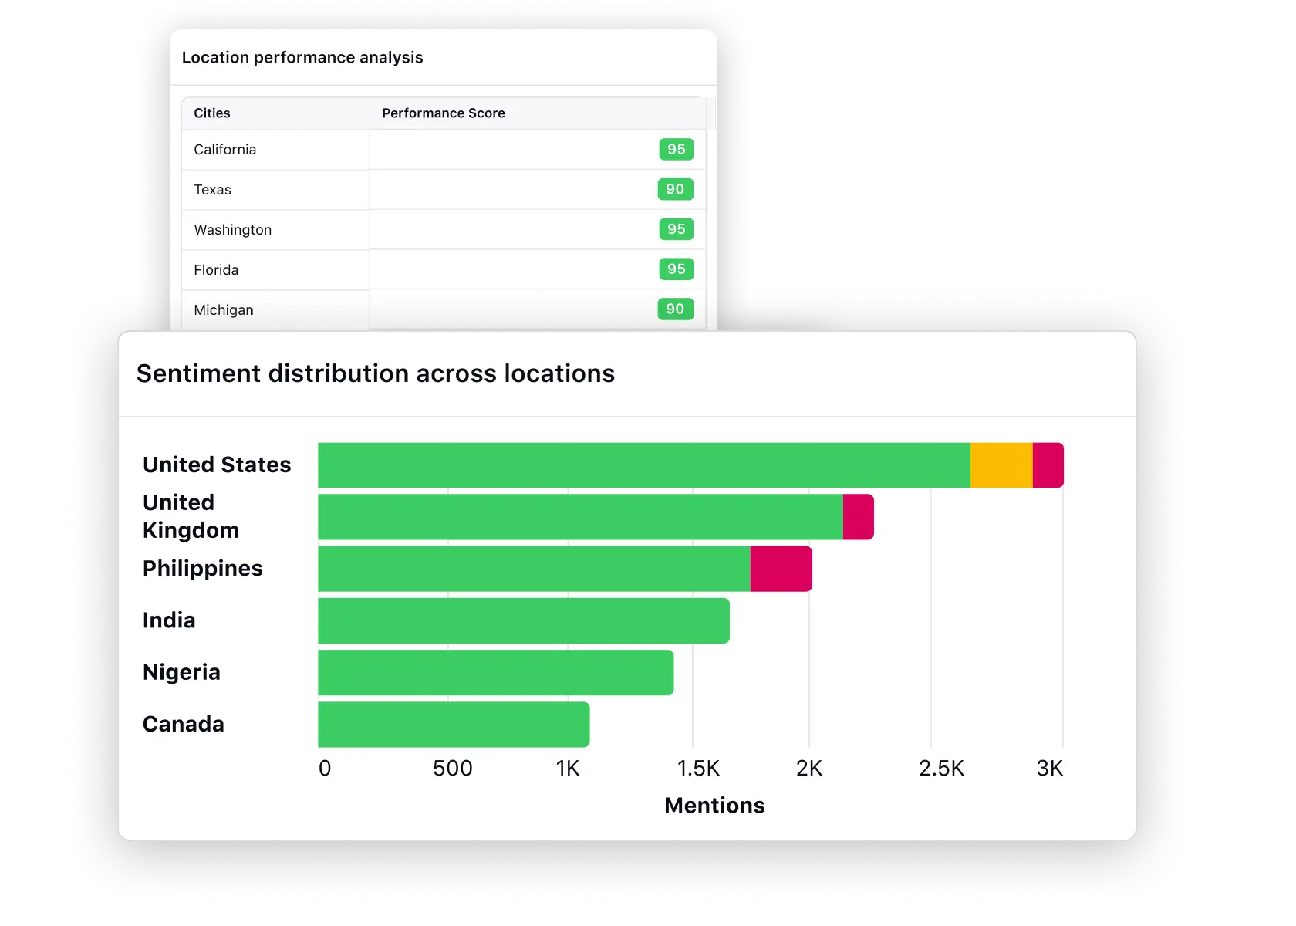
Task: Click the Canada label in the chart
Action: 183,724
